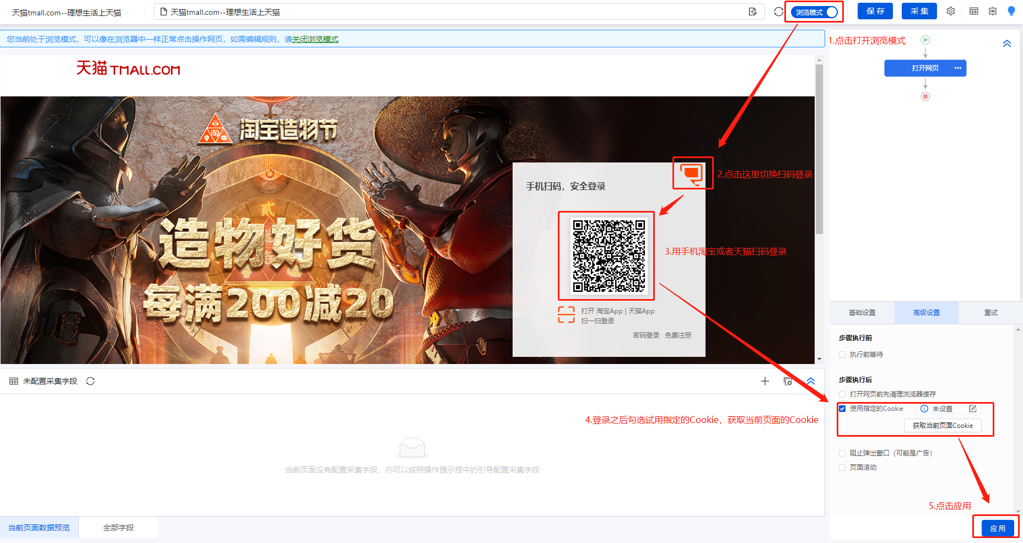Viewport: 1023px width, 543px height.
Task: Collapse data preview panel with blue chevron
Action: [x=811, y=381]
